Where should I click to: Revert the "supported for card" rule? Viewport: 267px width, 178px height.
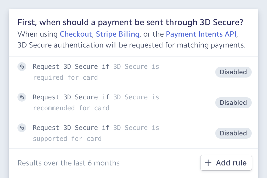point(22,128)
